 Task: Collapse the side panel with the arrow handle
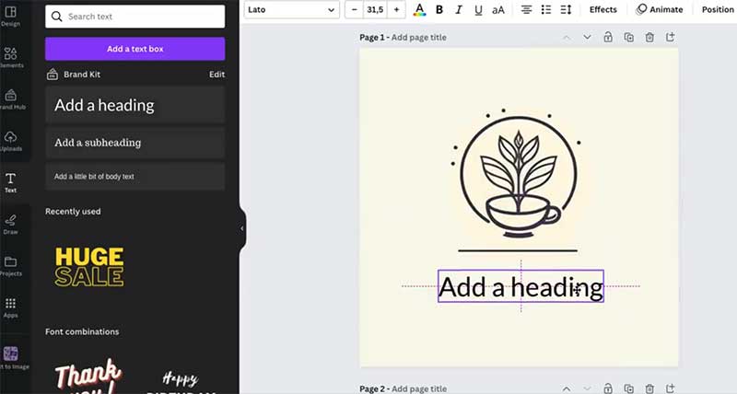pos(242,228)
